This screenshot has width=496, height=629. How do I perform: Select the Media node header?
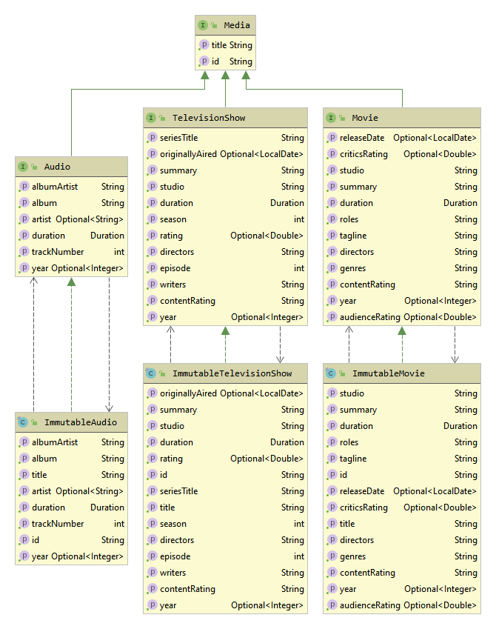coord(237,25)
